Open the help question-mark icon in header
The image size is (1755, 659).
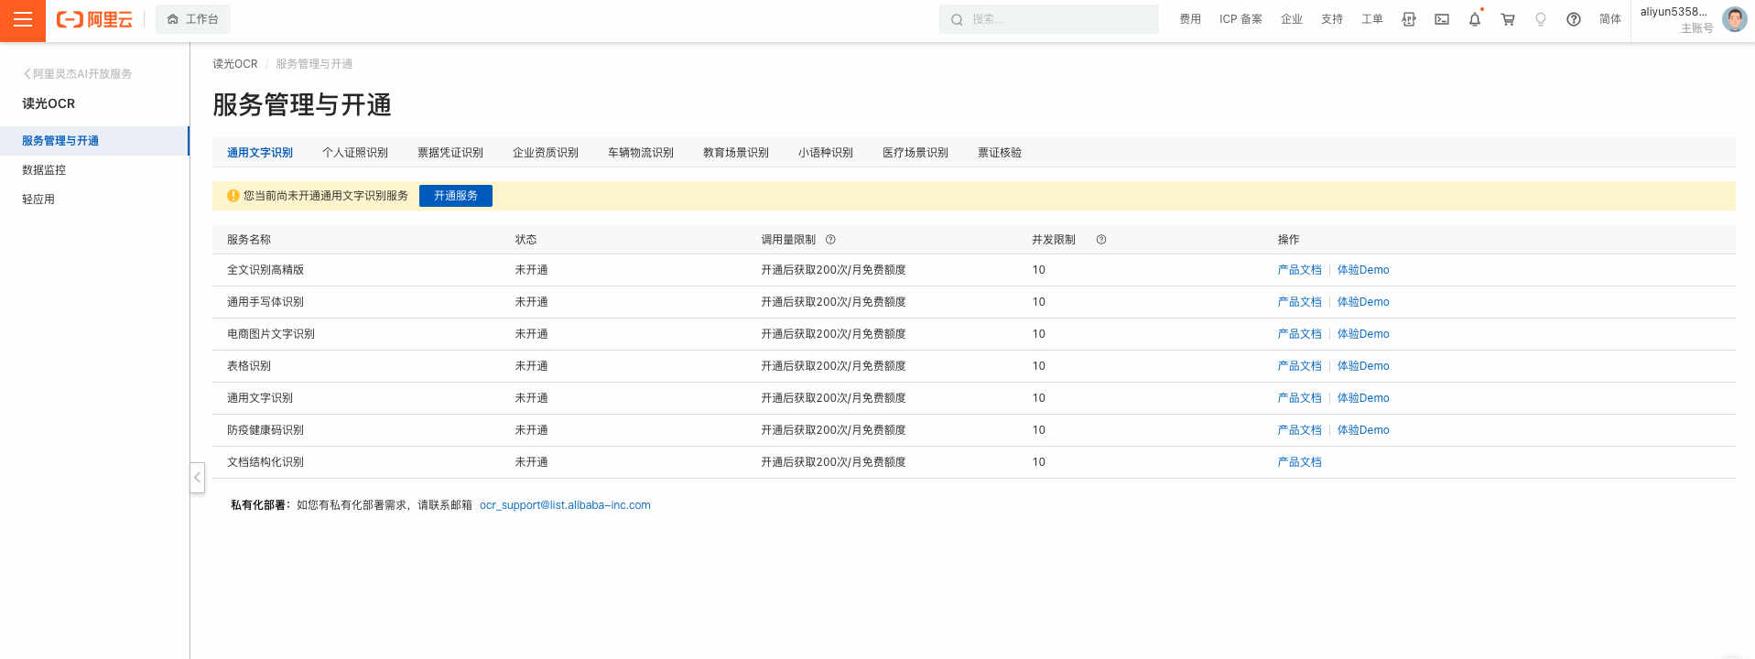coord(1574,19)
